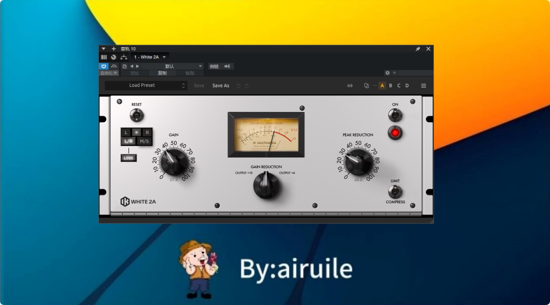This screenshot has width=550, height=305.
Task: Click the PEAK REDUCTION value 28.0
Action: click(x=358, y=180)
